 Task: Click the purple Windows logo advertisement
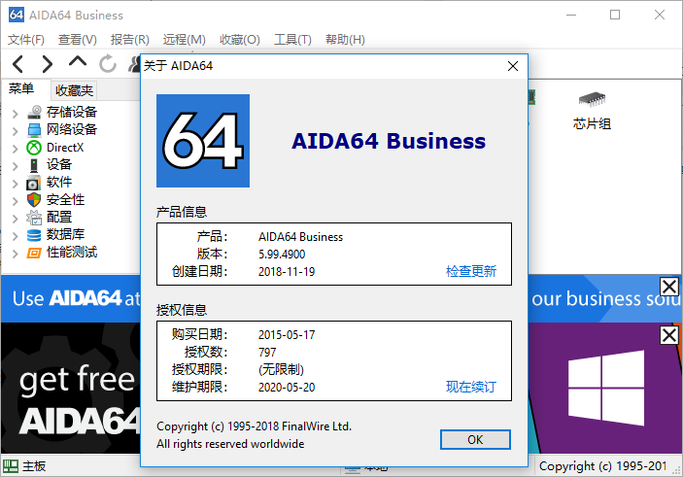(x=606, y=389)
